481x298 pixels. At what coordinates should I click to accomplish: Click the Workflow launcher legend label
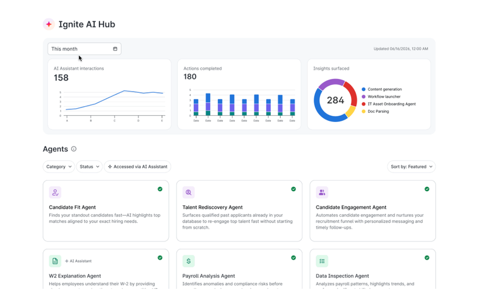coord(384,97)
